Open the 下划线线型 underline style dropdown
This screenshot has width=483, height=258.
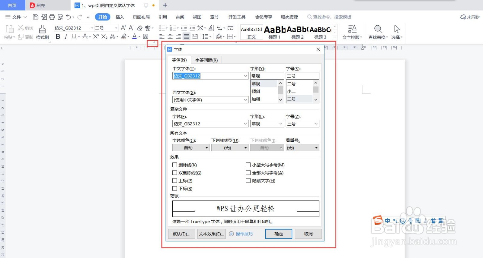click(230, 148)
